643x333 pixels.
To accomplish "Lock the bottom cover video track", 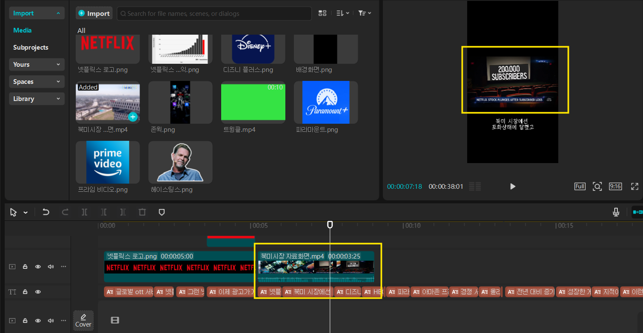I will 25,321.
